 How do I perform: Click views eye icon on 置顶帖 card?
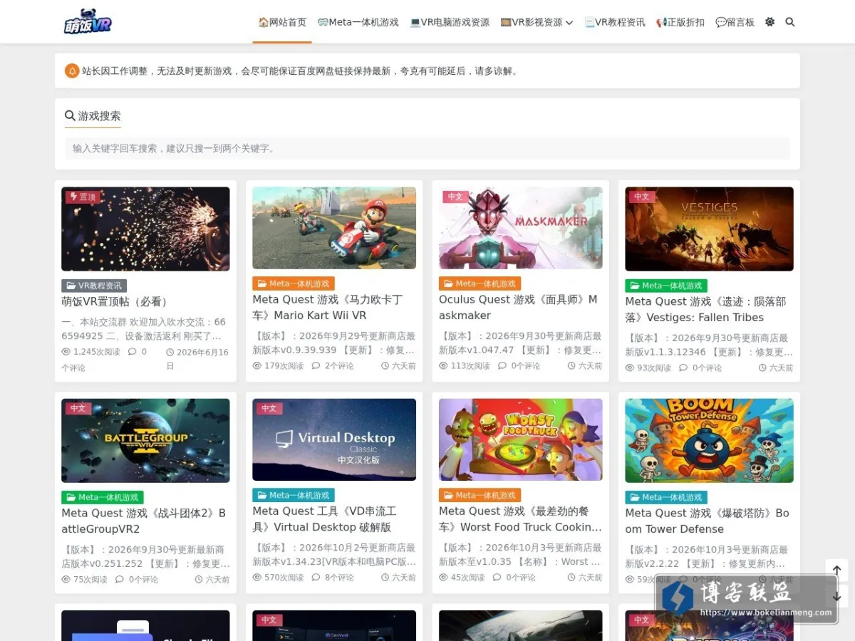click(x=66, y=352)
